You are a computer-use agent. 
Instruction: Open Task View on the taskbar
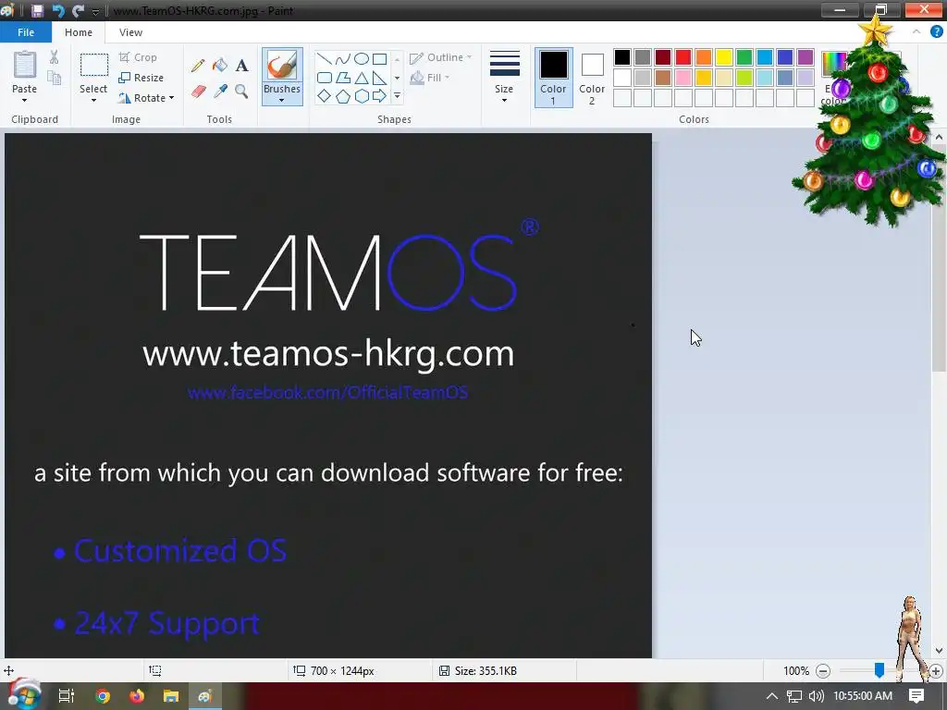click(67, 696)
